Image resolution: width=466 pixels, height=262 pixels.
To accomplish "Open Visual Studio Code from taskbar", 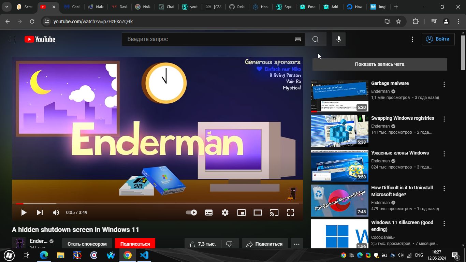I will 144,255.
